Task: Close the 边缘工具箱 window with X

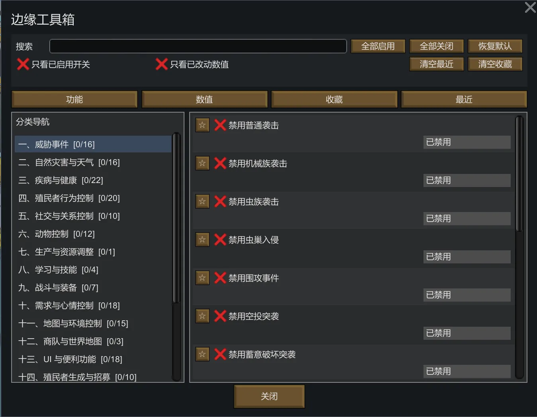Action: pos(530,7)
